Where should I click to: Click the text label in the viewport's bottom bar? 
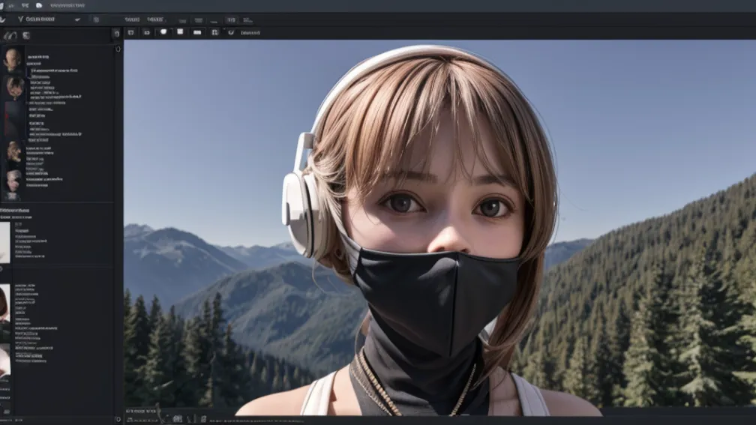141,412
